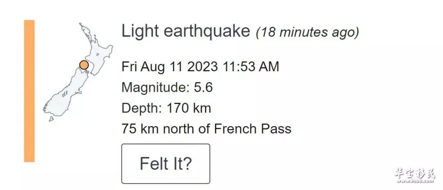Screen dimensions: 443x190
Task: Click the Magnitude label
Action: [x=156, y=88]
